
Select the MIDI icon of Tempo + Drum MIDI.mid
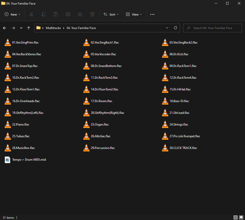(7, 159)
